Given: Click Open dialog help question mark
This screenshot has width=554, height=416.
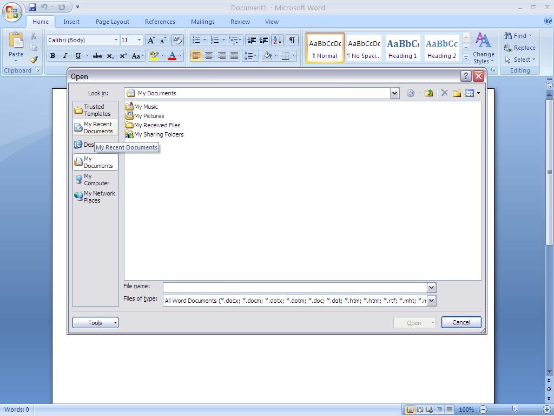Looking at the screenshot, I should 466,76.
